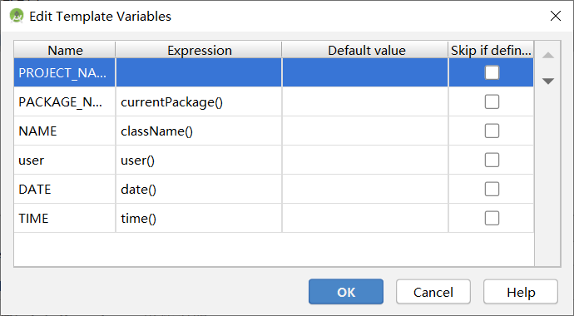
Task: Confirm changes with the OK button
Action: pos(346,292)
